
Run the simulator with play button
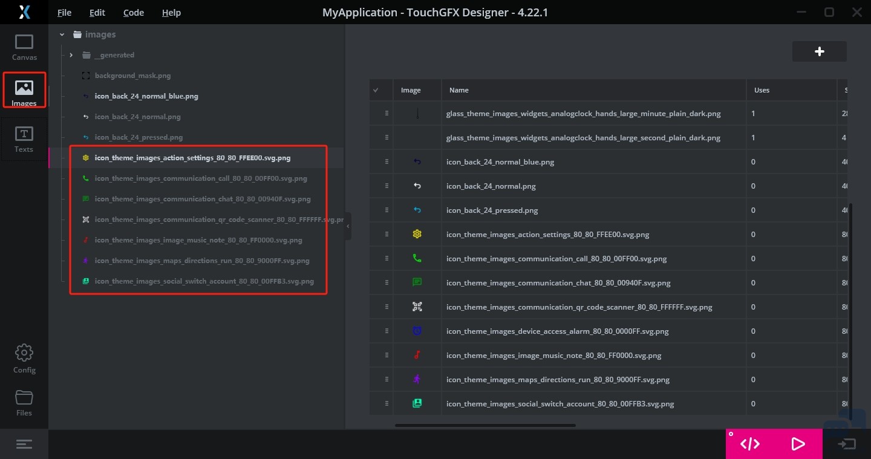point(798,444)
